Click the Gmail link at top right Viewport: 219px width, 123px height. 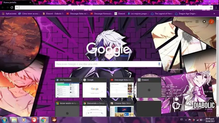click(178, 22)
